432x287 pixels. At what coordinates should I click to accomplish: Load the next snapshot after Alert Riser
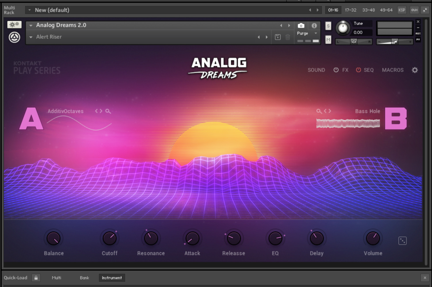267,37
